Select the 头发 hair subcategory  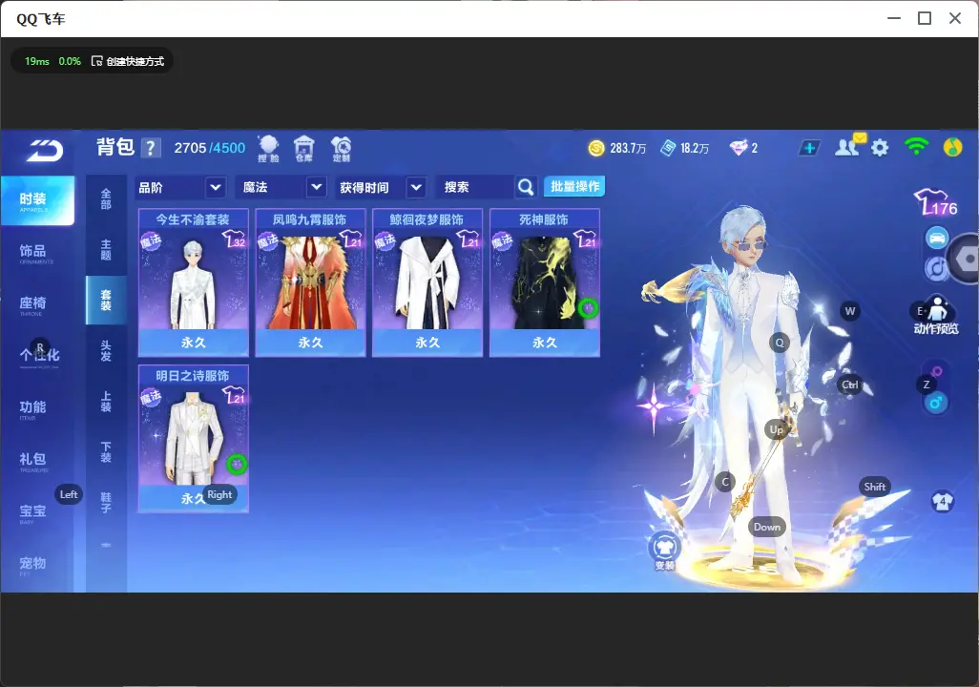(x=106, y=351)
